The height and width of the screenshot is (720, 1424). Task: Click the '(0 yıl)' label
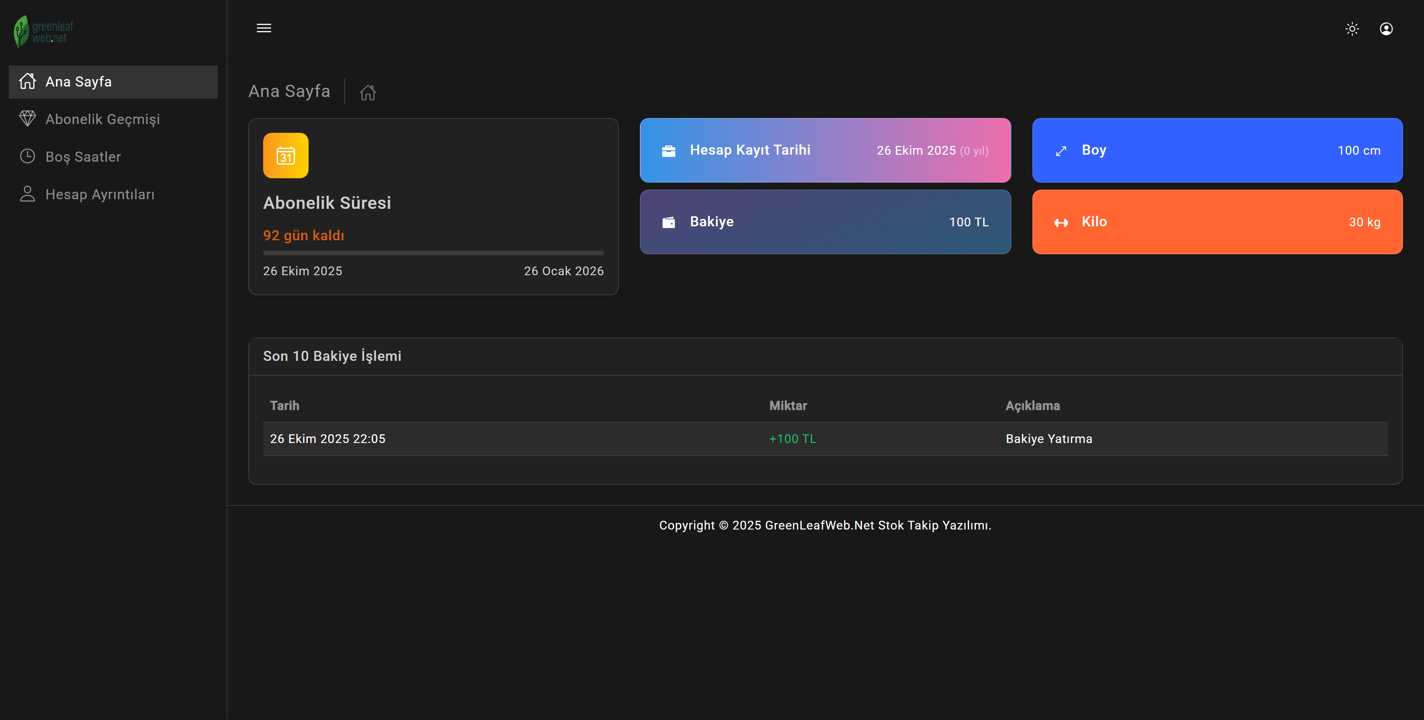974,151
